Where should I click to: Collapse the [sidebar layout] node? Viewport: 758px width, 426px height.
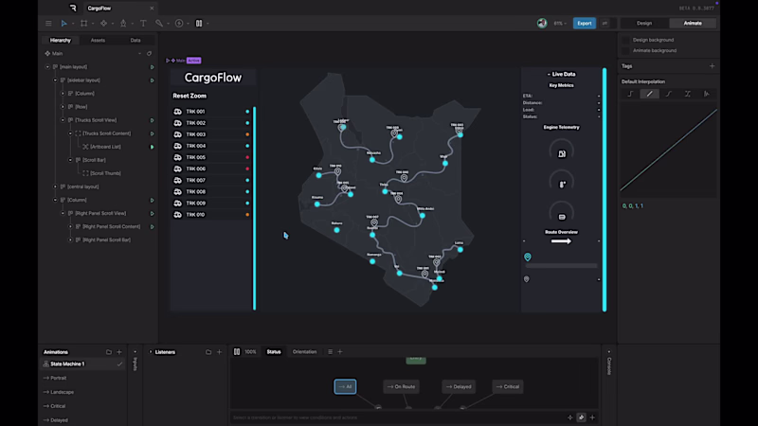point(55,80)
